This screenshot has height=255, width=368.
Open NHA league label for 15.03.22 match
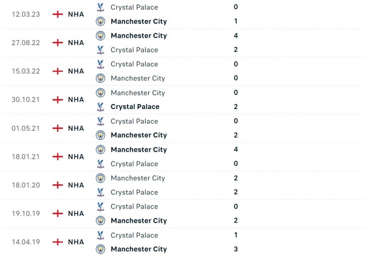(76, 71)
